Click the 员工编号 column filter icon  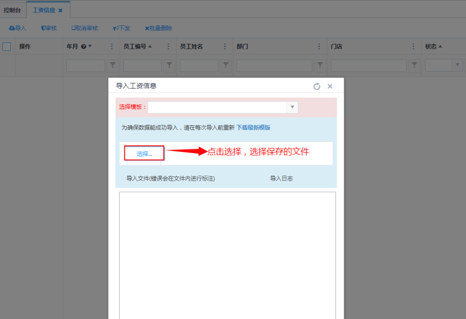(x=169, y=65)
